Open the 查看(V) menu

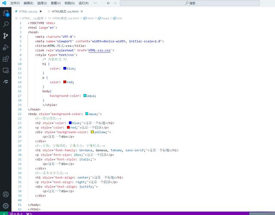[56, 3]
